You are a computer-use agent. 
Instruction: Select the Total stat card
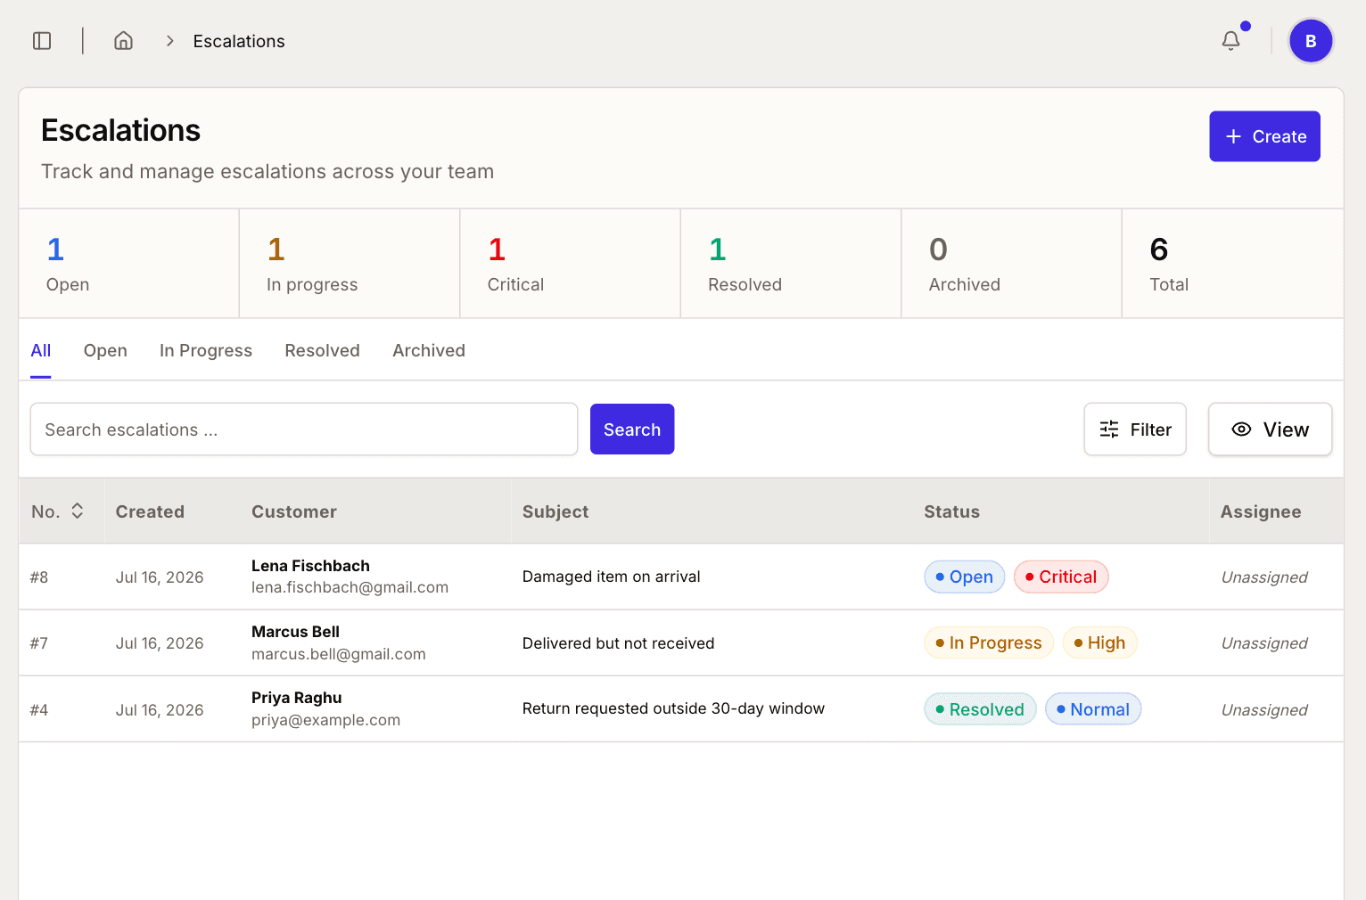(x=1233, y=264)
